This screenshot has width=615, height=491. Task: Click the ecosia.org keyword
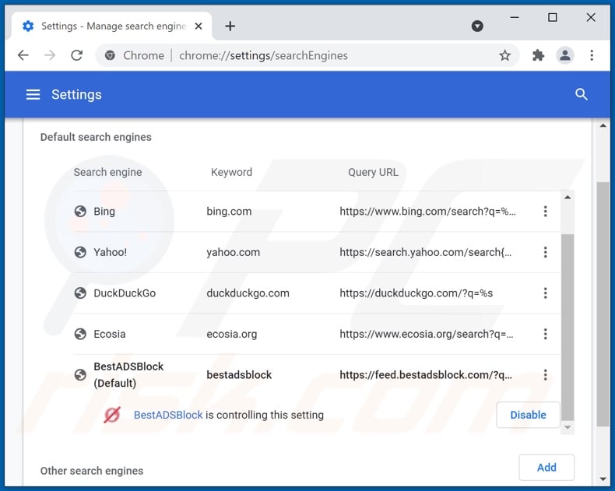[232, 334]
